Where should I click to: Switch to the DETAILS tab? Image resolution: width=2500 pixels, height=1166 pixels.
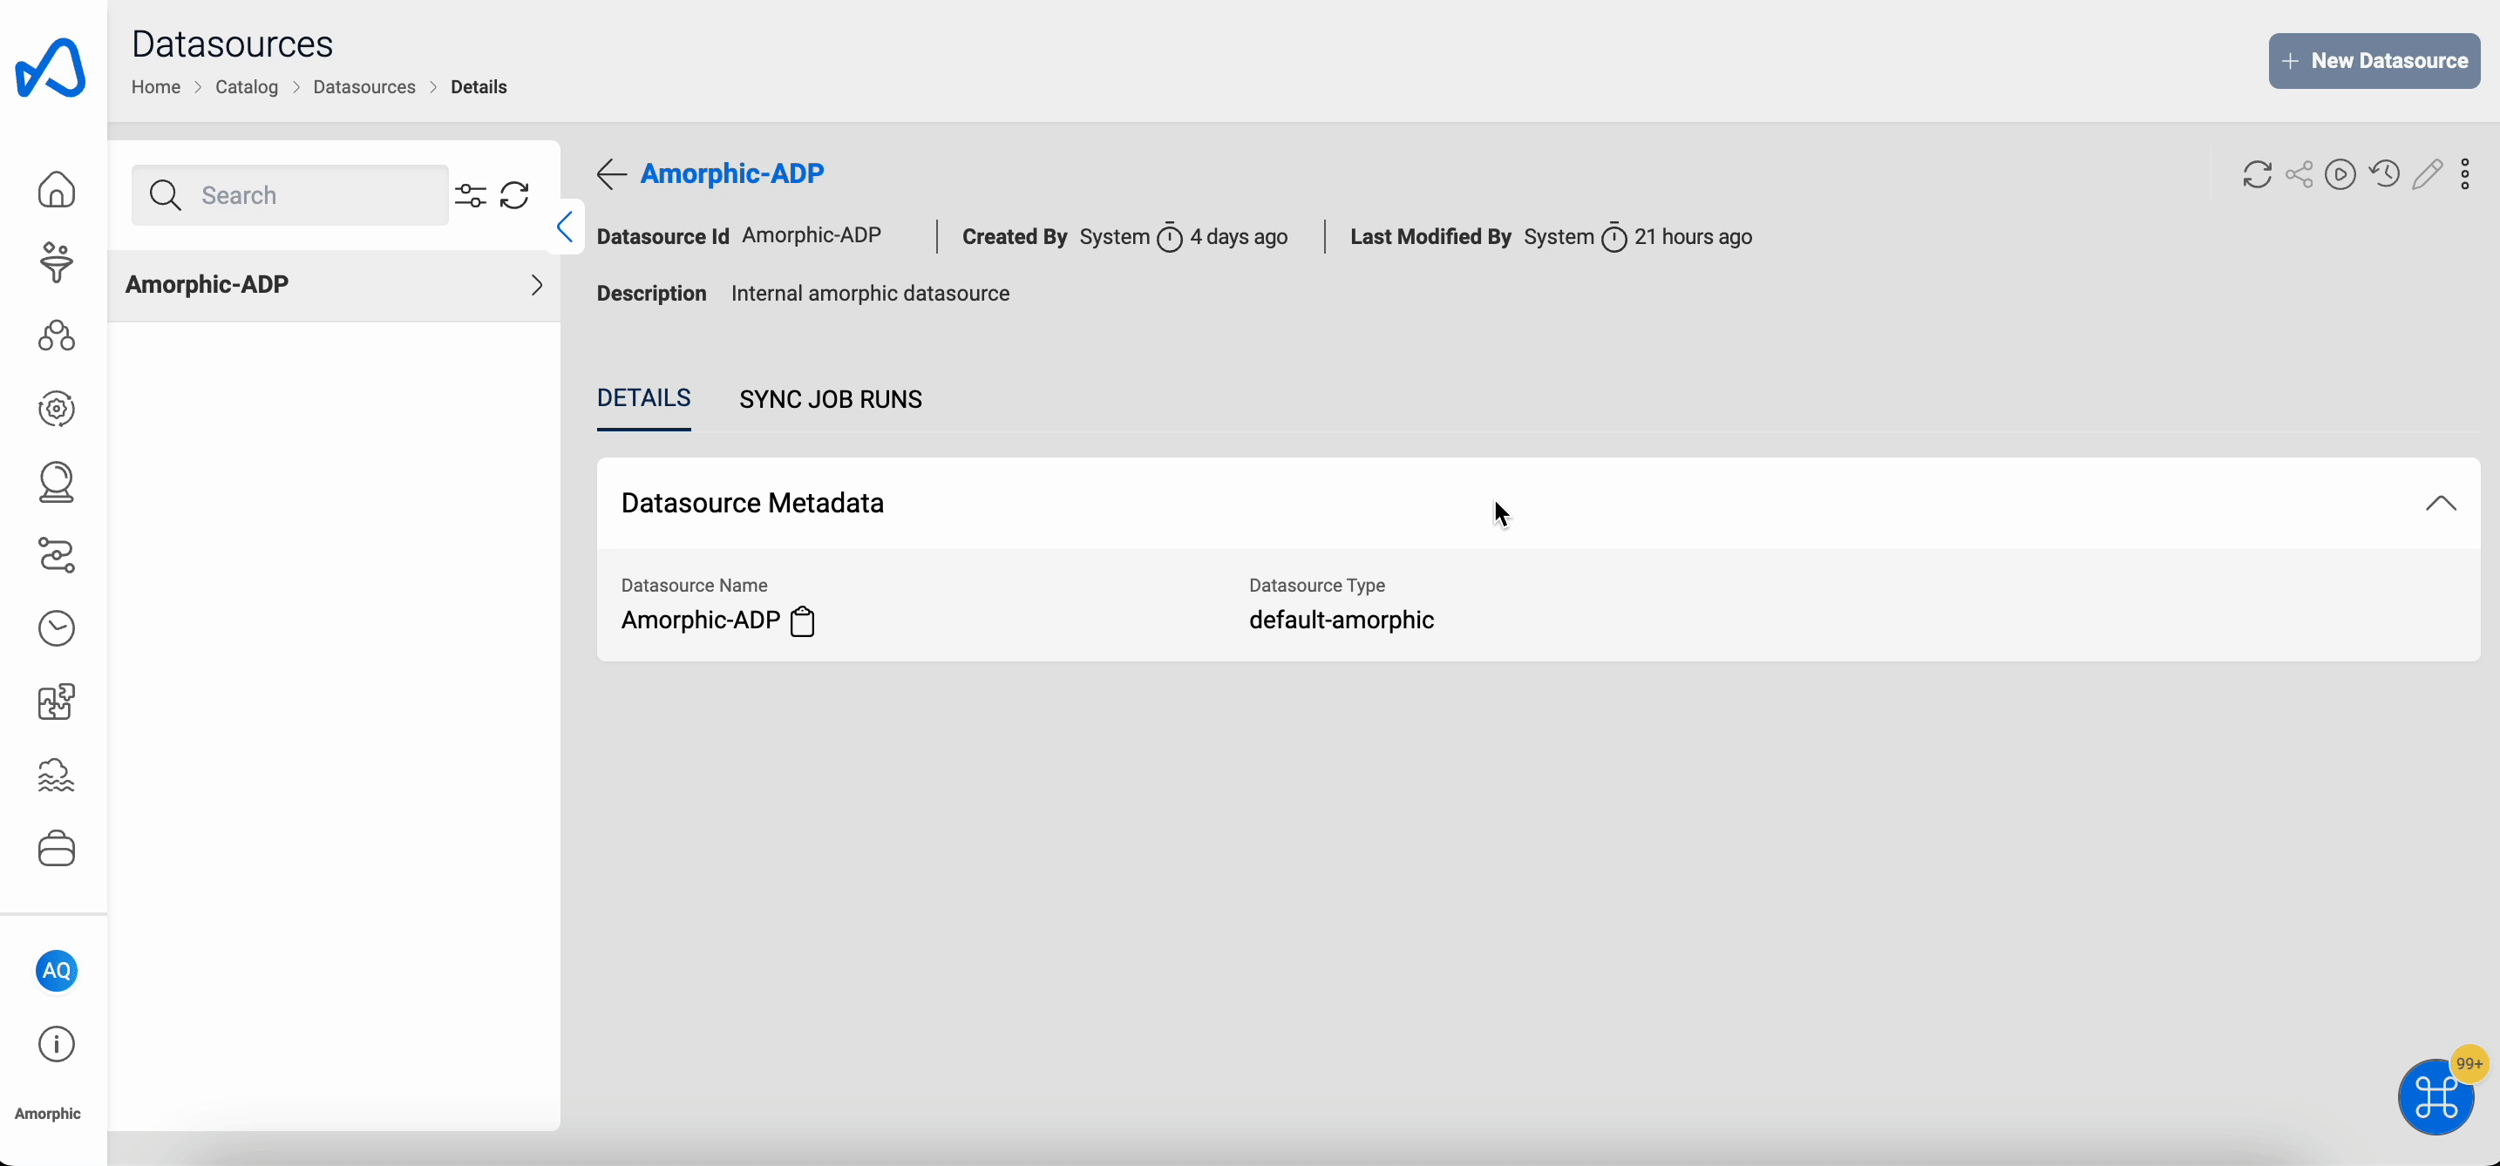[643, 399]
